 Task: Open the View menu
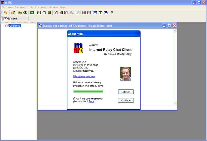(10, 7)
